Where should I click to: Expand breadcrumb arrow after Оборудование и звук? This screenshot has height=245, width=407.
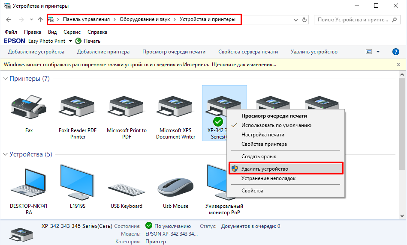coord(175,19)
